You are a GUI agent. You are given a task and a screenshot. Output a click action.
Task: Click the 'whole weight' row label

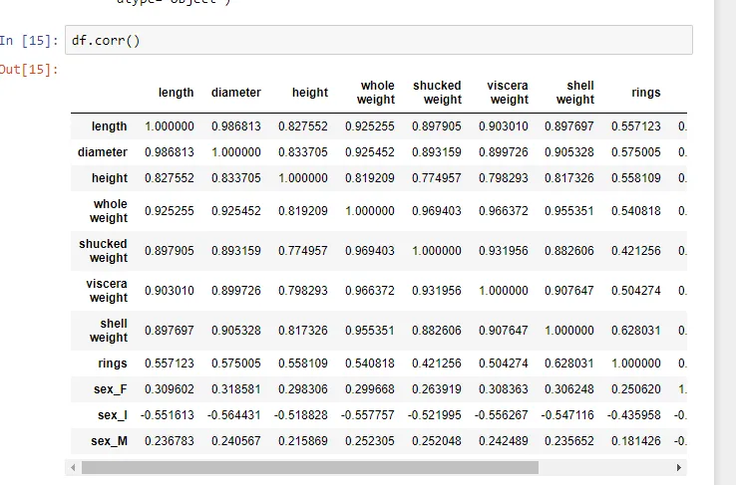pos(109,211)
